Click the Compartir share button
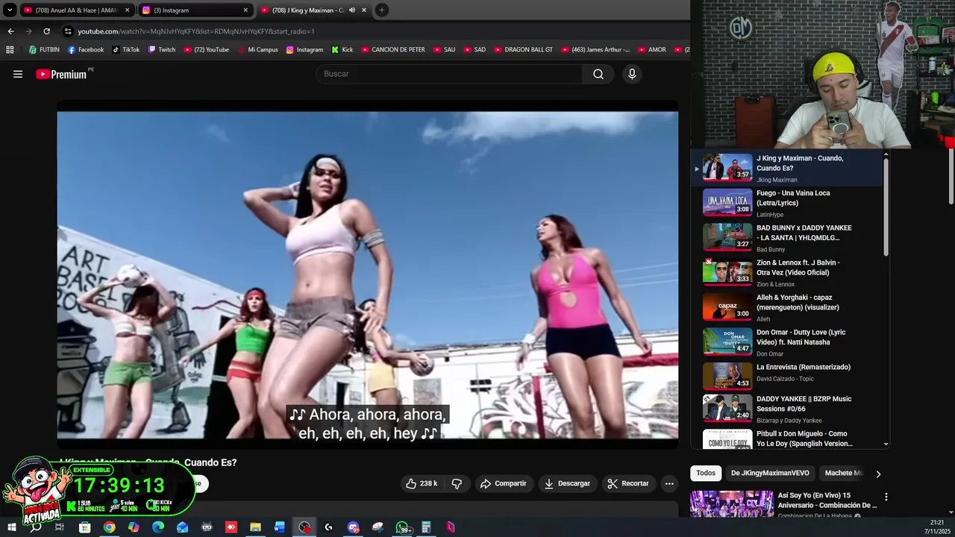 pyautogui.click(x=503, y=483)
